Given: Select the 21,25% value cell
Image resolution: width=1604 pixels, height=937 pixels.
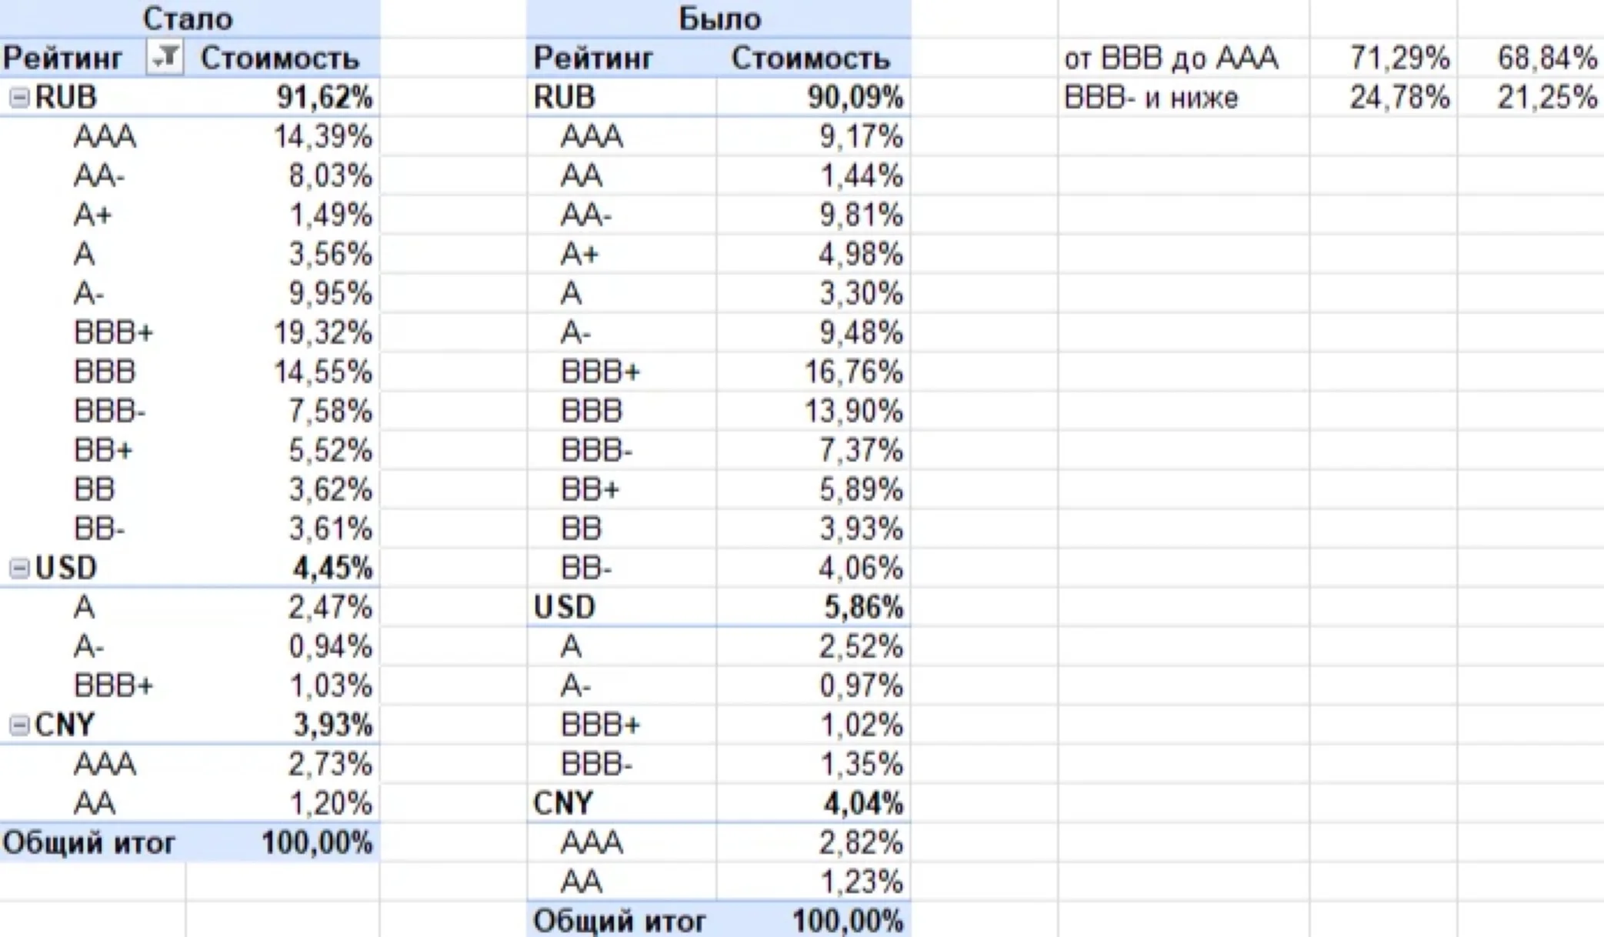Looking at the screenshot, I should tap(1531, 98).
